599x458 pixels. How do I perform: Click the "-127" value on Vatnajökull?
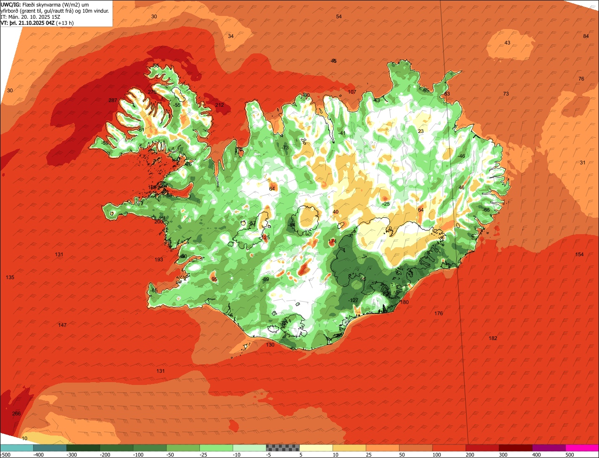pos(353,301)
